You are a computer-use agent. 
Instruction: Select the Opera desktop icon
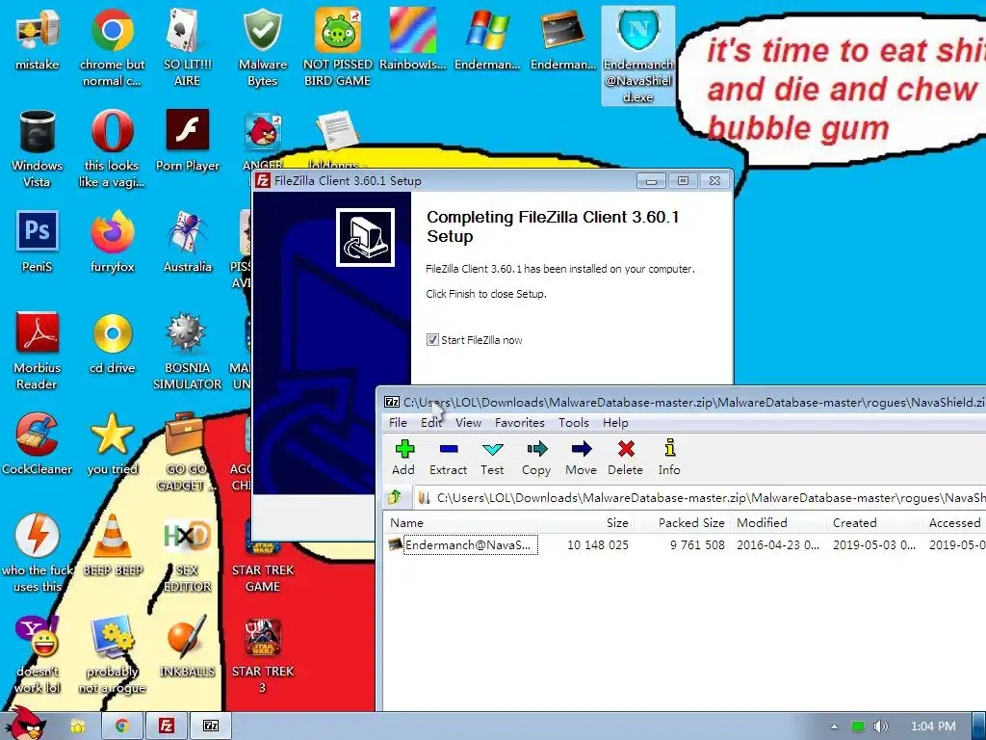pos(112,149)
